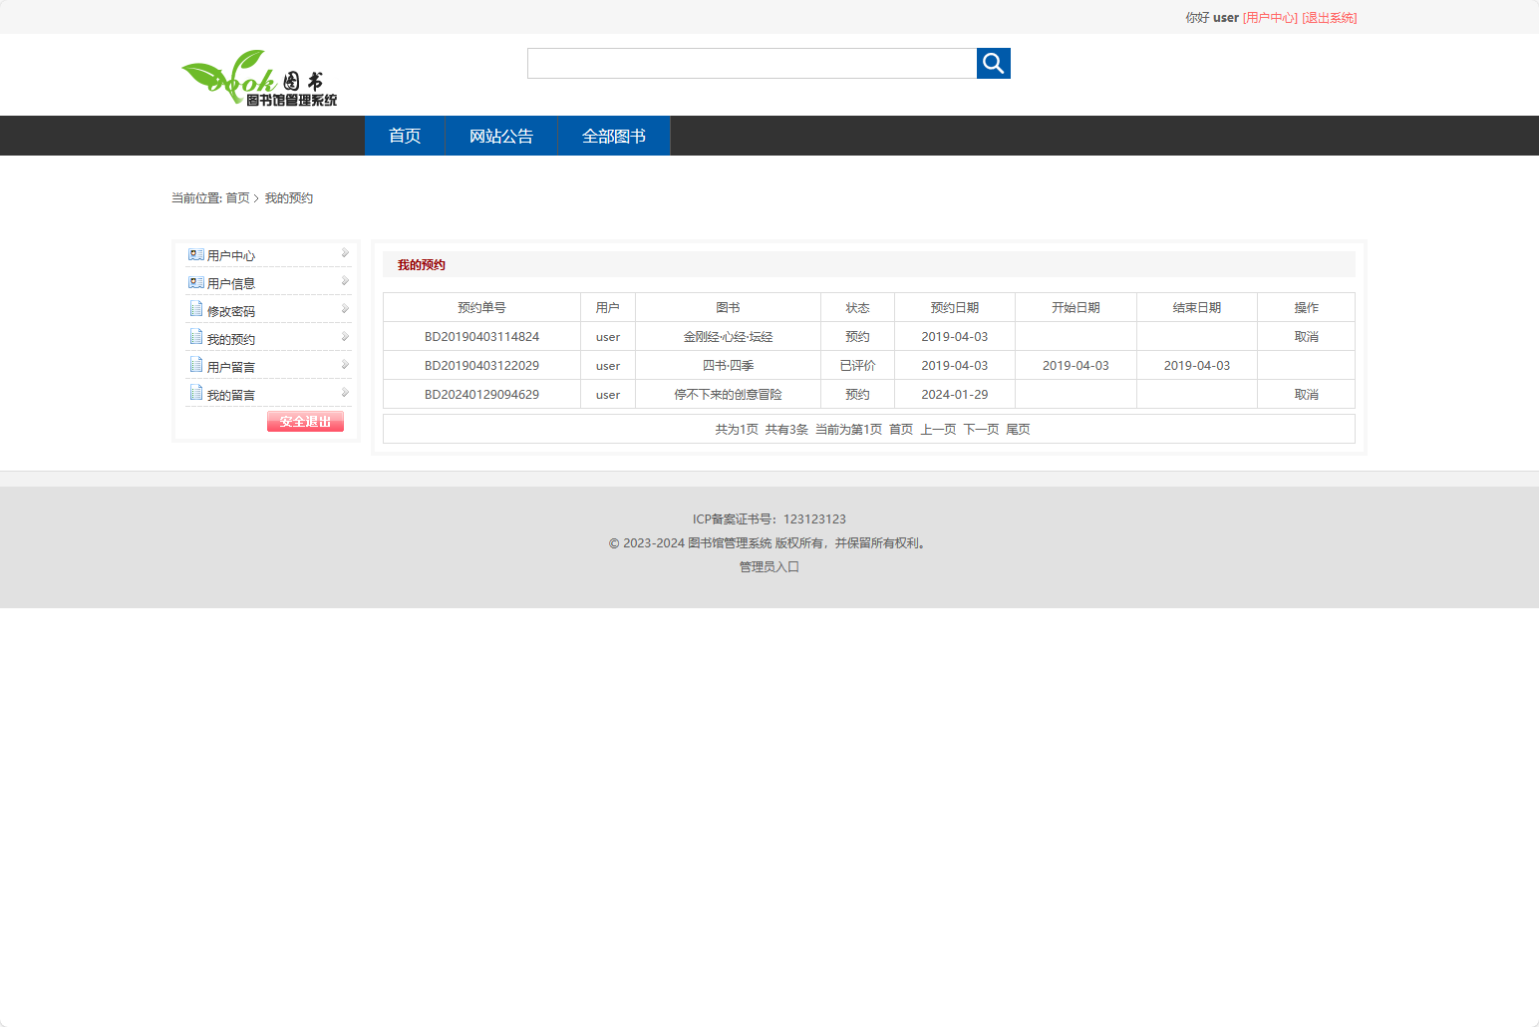Cancel reservation BD20190403114824

click(x=1306, y=337)
